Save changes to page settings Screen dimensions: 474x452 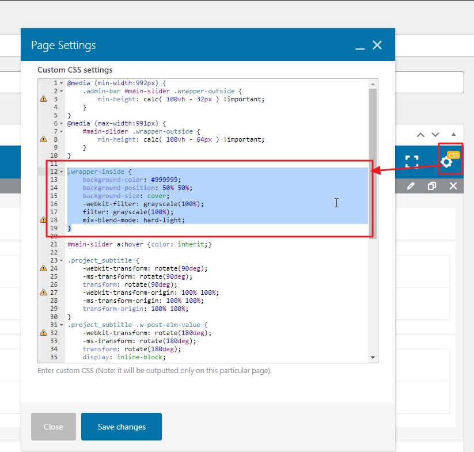pyautogui.click(x=122, y=427)
